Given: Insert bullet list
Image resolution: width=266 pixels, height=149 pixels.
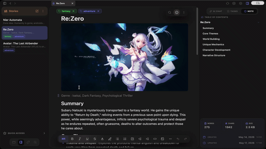Looking at the screenshot, I should click(x=117, y=139).
